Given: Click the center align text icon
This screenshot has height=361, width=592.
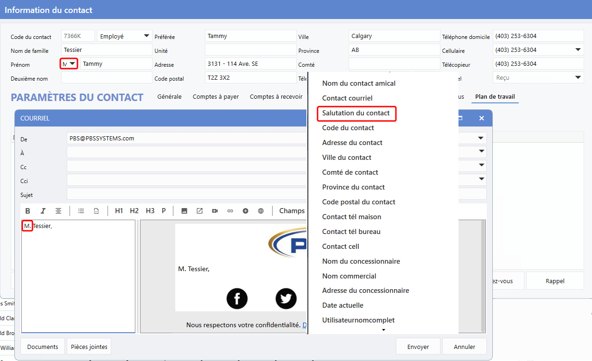Looking at the screenshot, I should (x=58, y=211).
